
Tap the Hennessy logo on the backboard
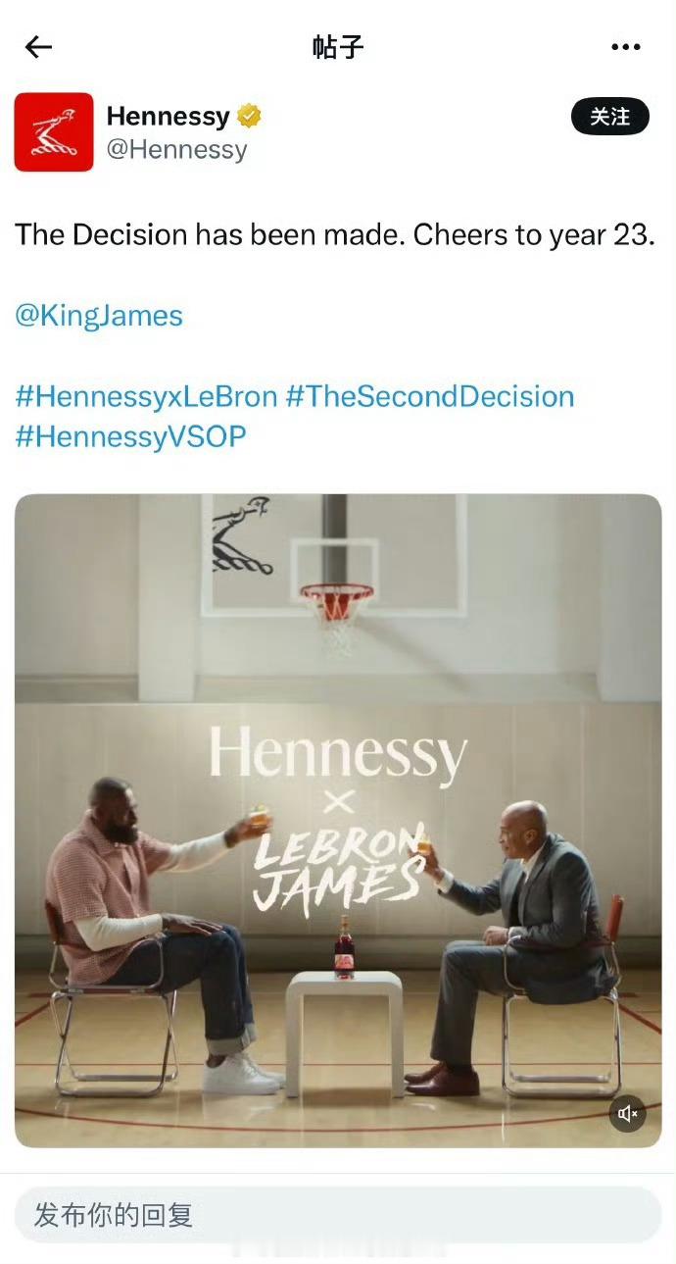click(242, 536)
